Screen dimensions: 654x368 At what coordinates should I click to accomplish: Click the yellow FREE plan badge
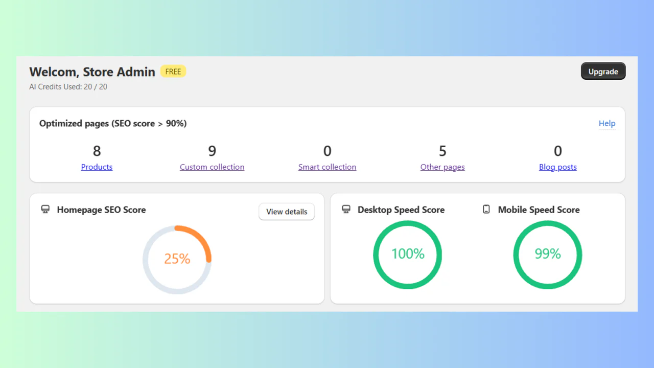pos(173,72)
